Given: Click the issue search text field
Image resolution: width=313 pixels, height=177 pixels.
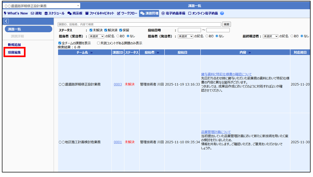Looking at the screenshot, I should (139, 24).
